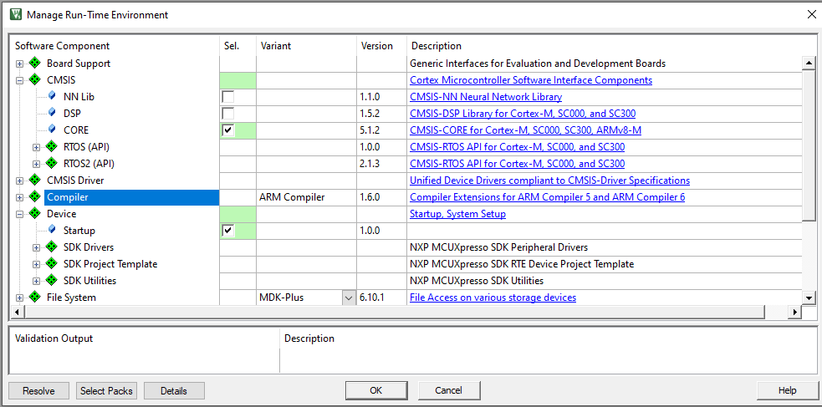Click the CMSIS green diamond icon

pos(34,80)
